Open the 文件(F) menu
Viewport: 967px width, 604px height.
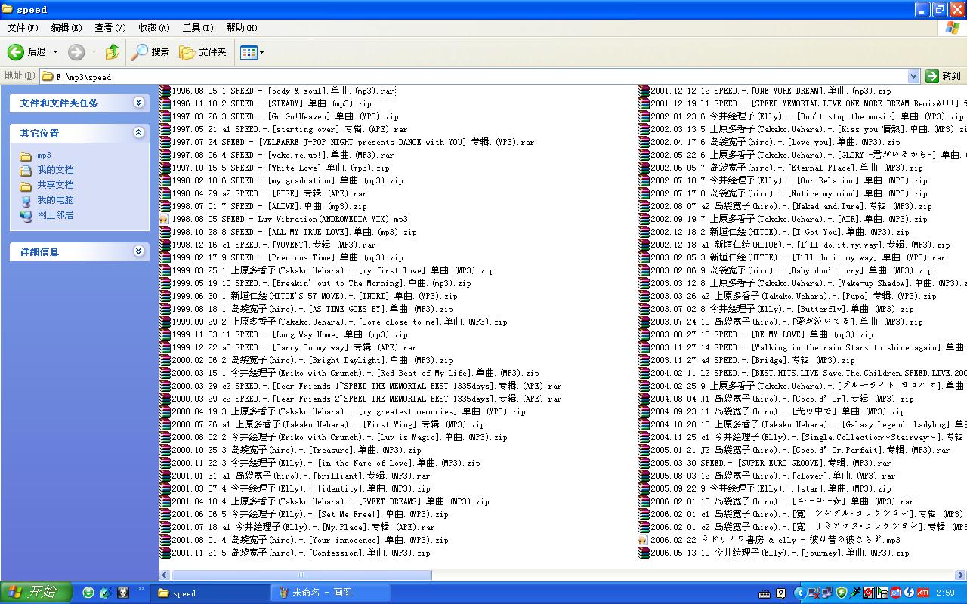click(23, 28)
